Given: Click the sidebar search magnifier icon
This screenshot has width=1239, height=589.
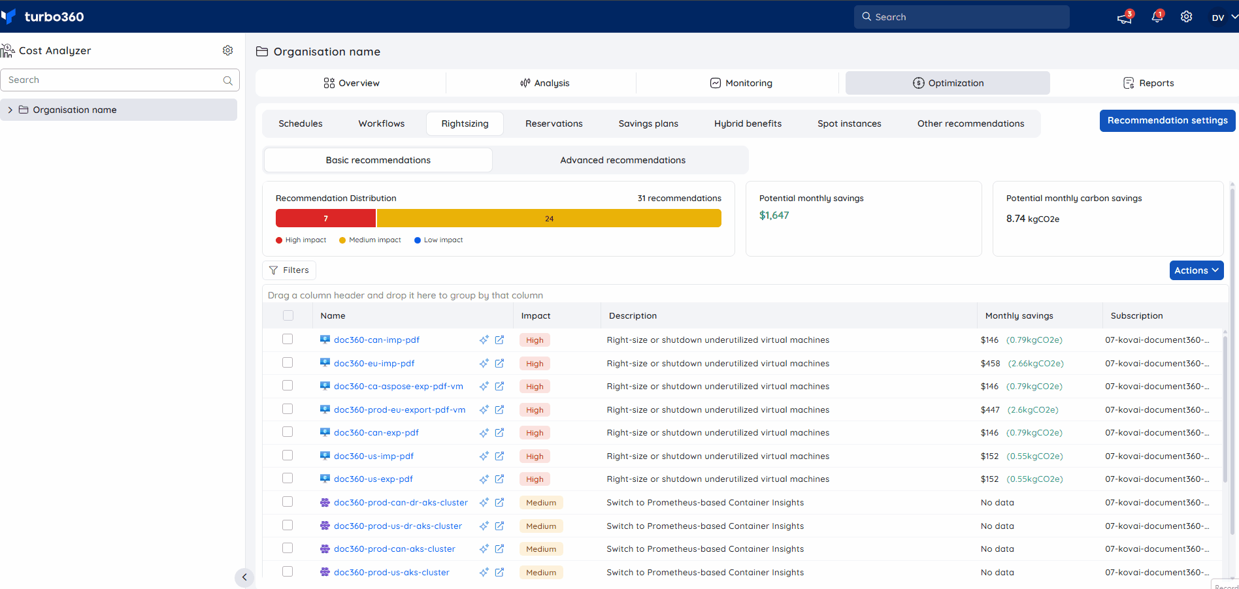Looking at the screenshot, I should [227, 80].
